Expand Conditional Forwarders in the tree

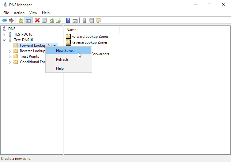(10, 62)
